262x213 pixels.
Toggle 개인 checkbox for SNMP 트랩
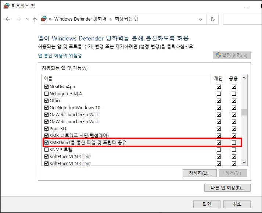pyautogui.click(x=219, y=149)
